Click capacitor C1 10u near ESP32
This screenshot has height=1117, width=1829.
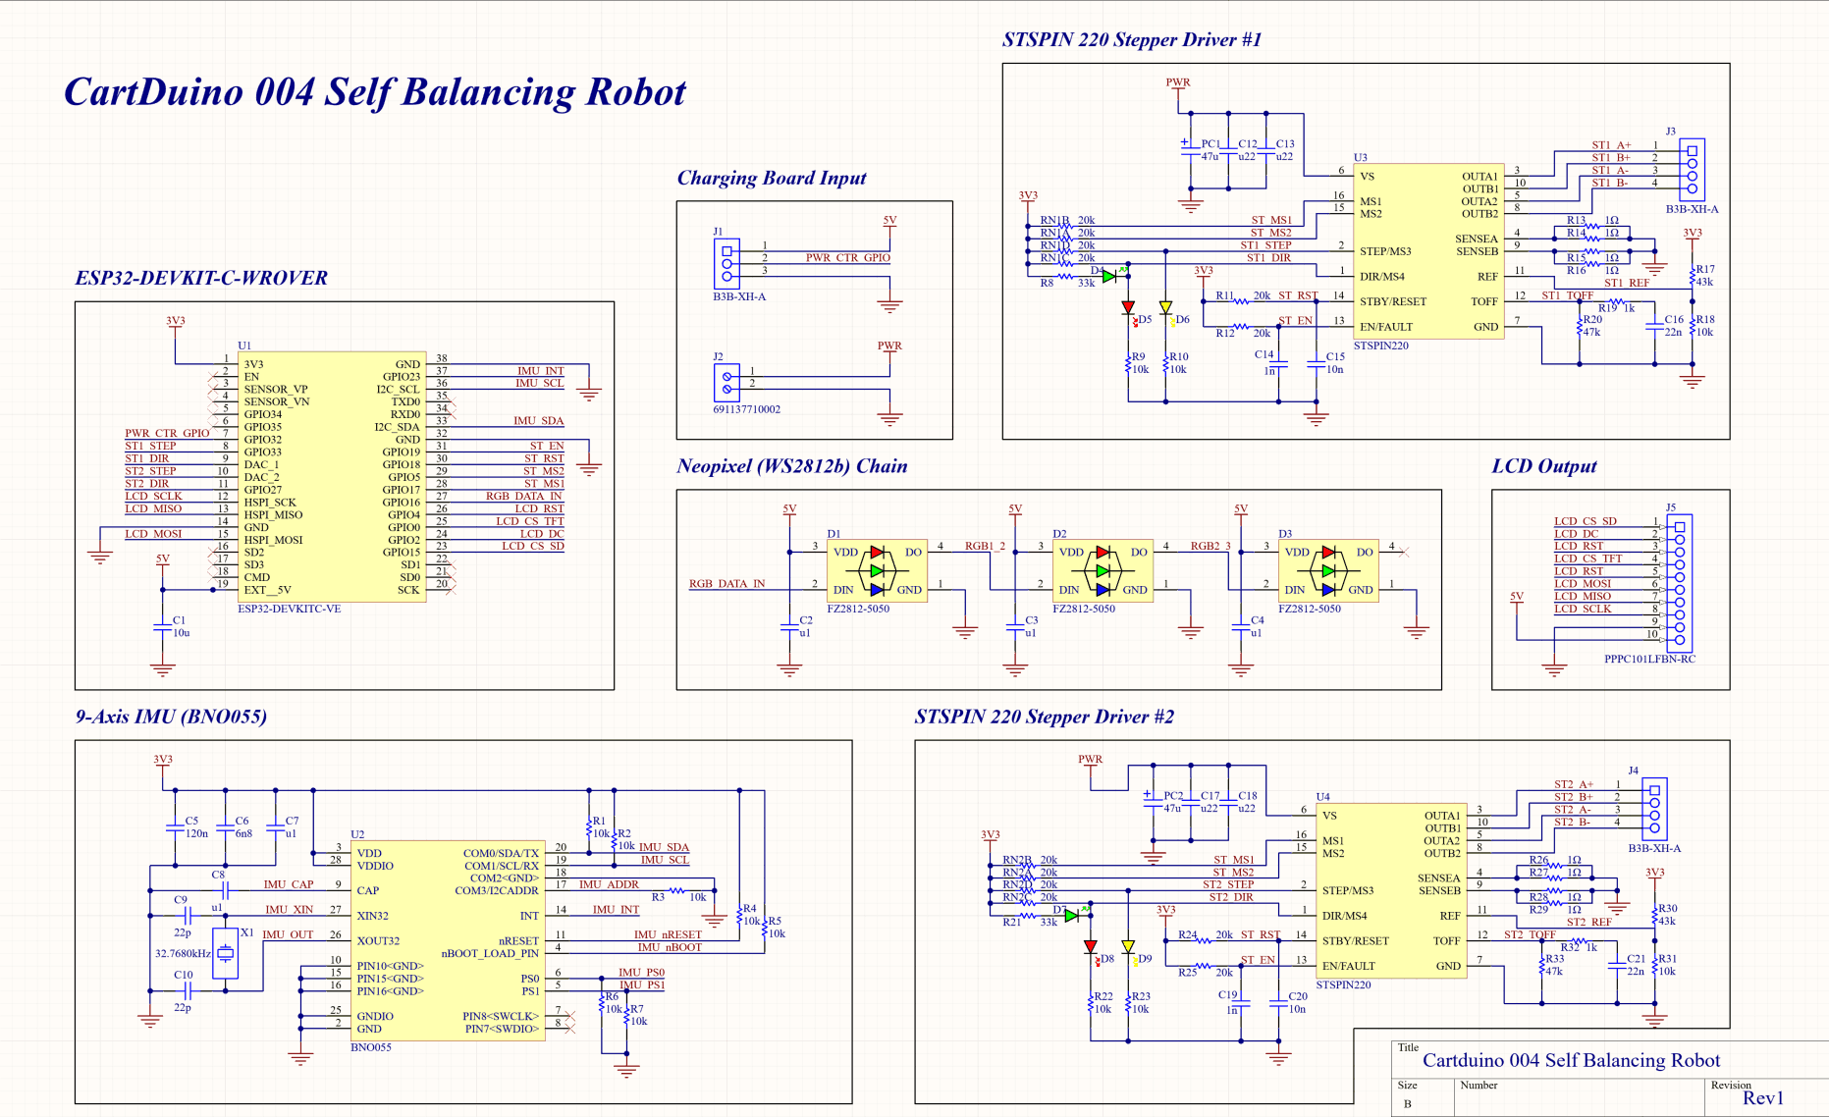(163, 626)
